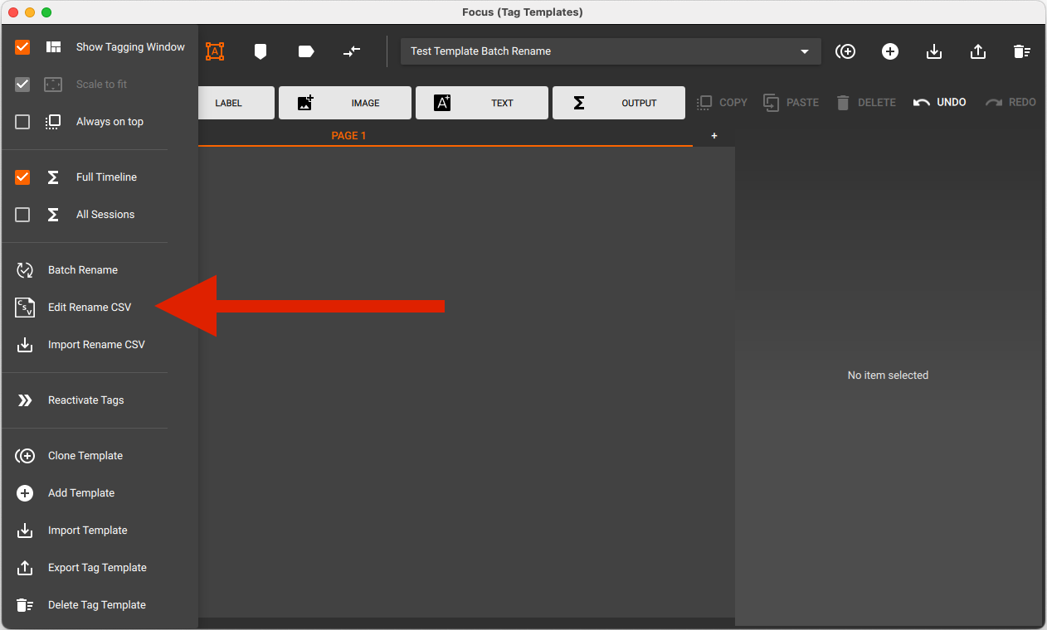1047x630 pixels.
Task: Choose Add Template from the side menu
Action: coord(81,493)
